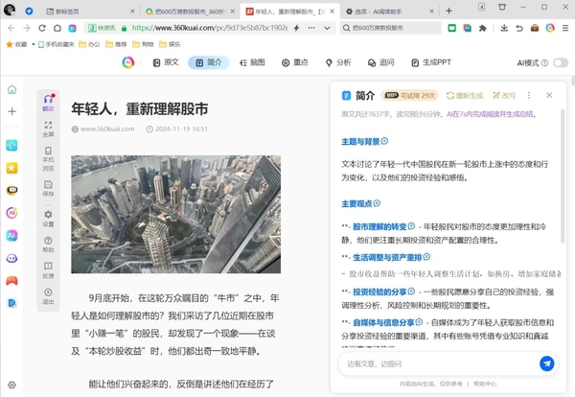Click the undo restore-tab icon
Screen dimensions: 575x397
point(519,28)
